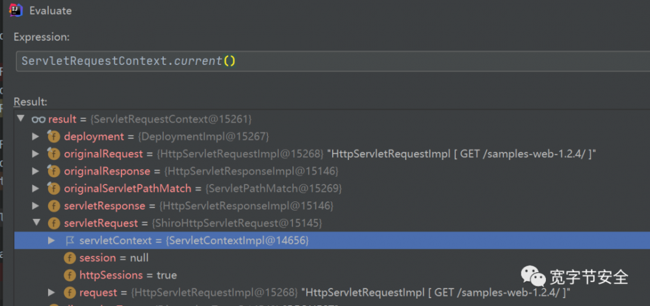Click the field icon of servletResponse
The image size is (650, 306).
(x=54, y=206)
